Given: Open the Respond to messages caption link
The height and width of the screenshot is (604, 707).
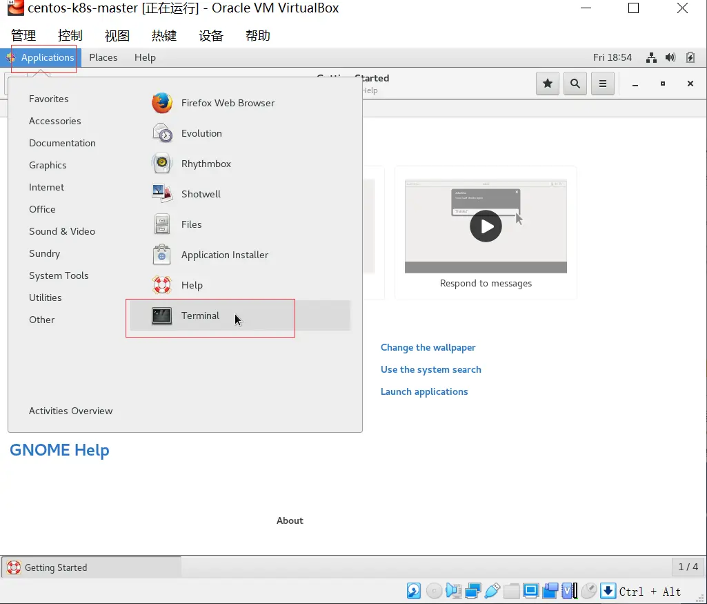Looking at the screenshot, I should pos(486,283).
